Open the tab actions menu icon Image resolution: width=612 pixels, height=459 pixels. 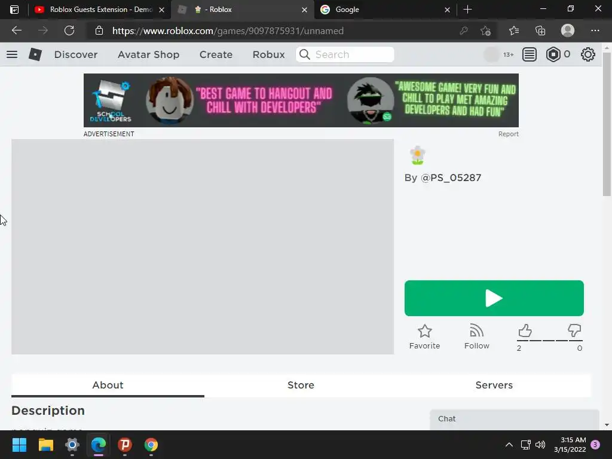click(x=14, y=10)
